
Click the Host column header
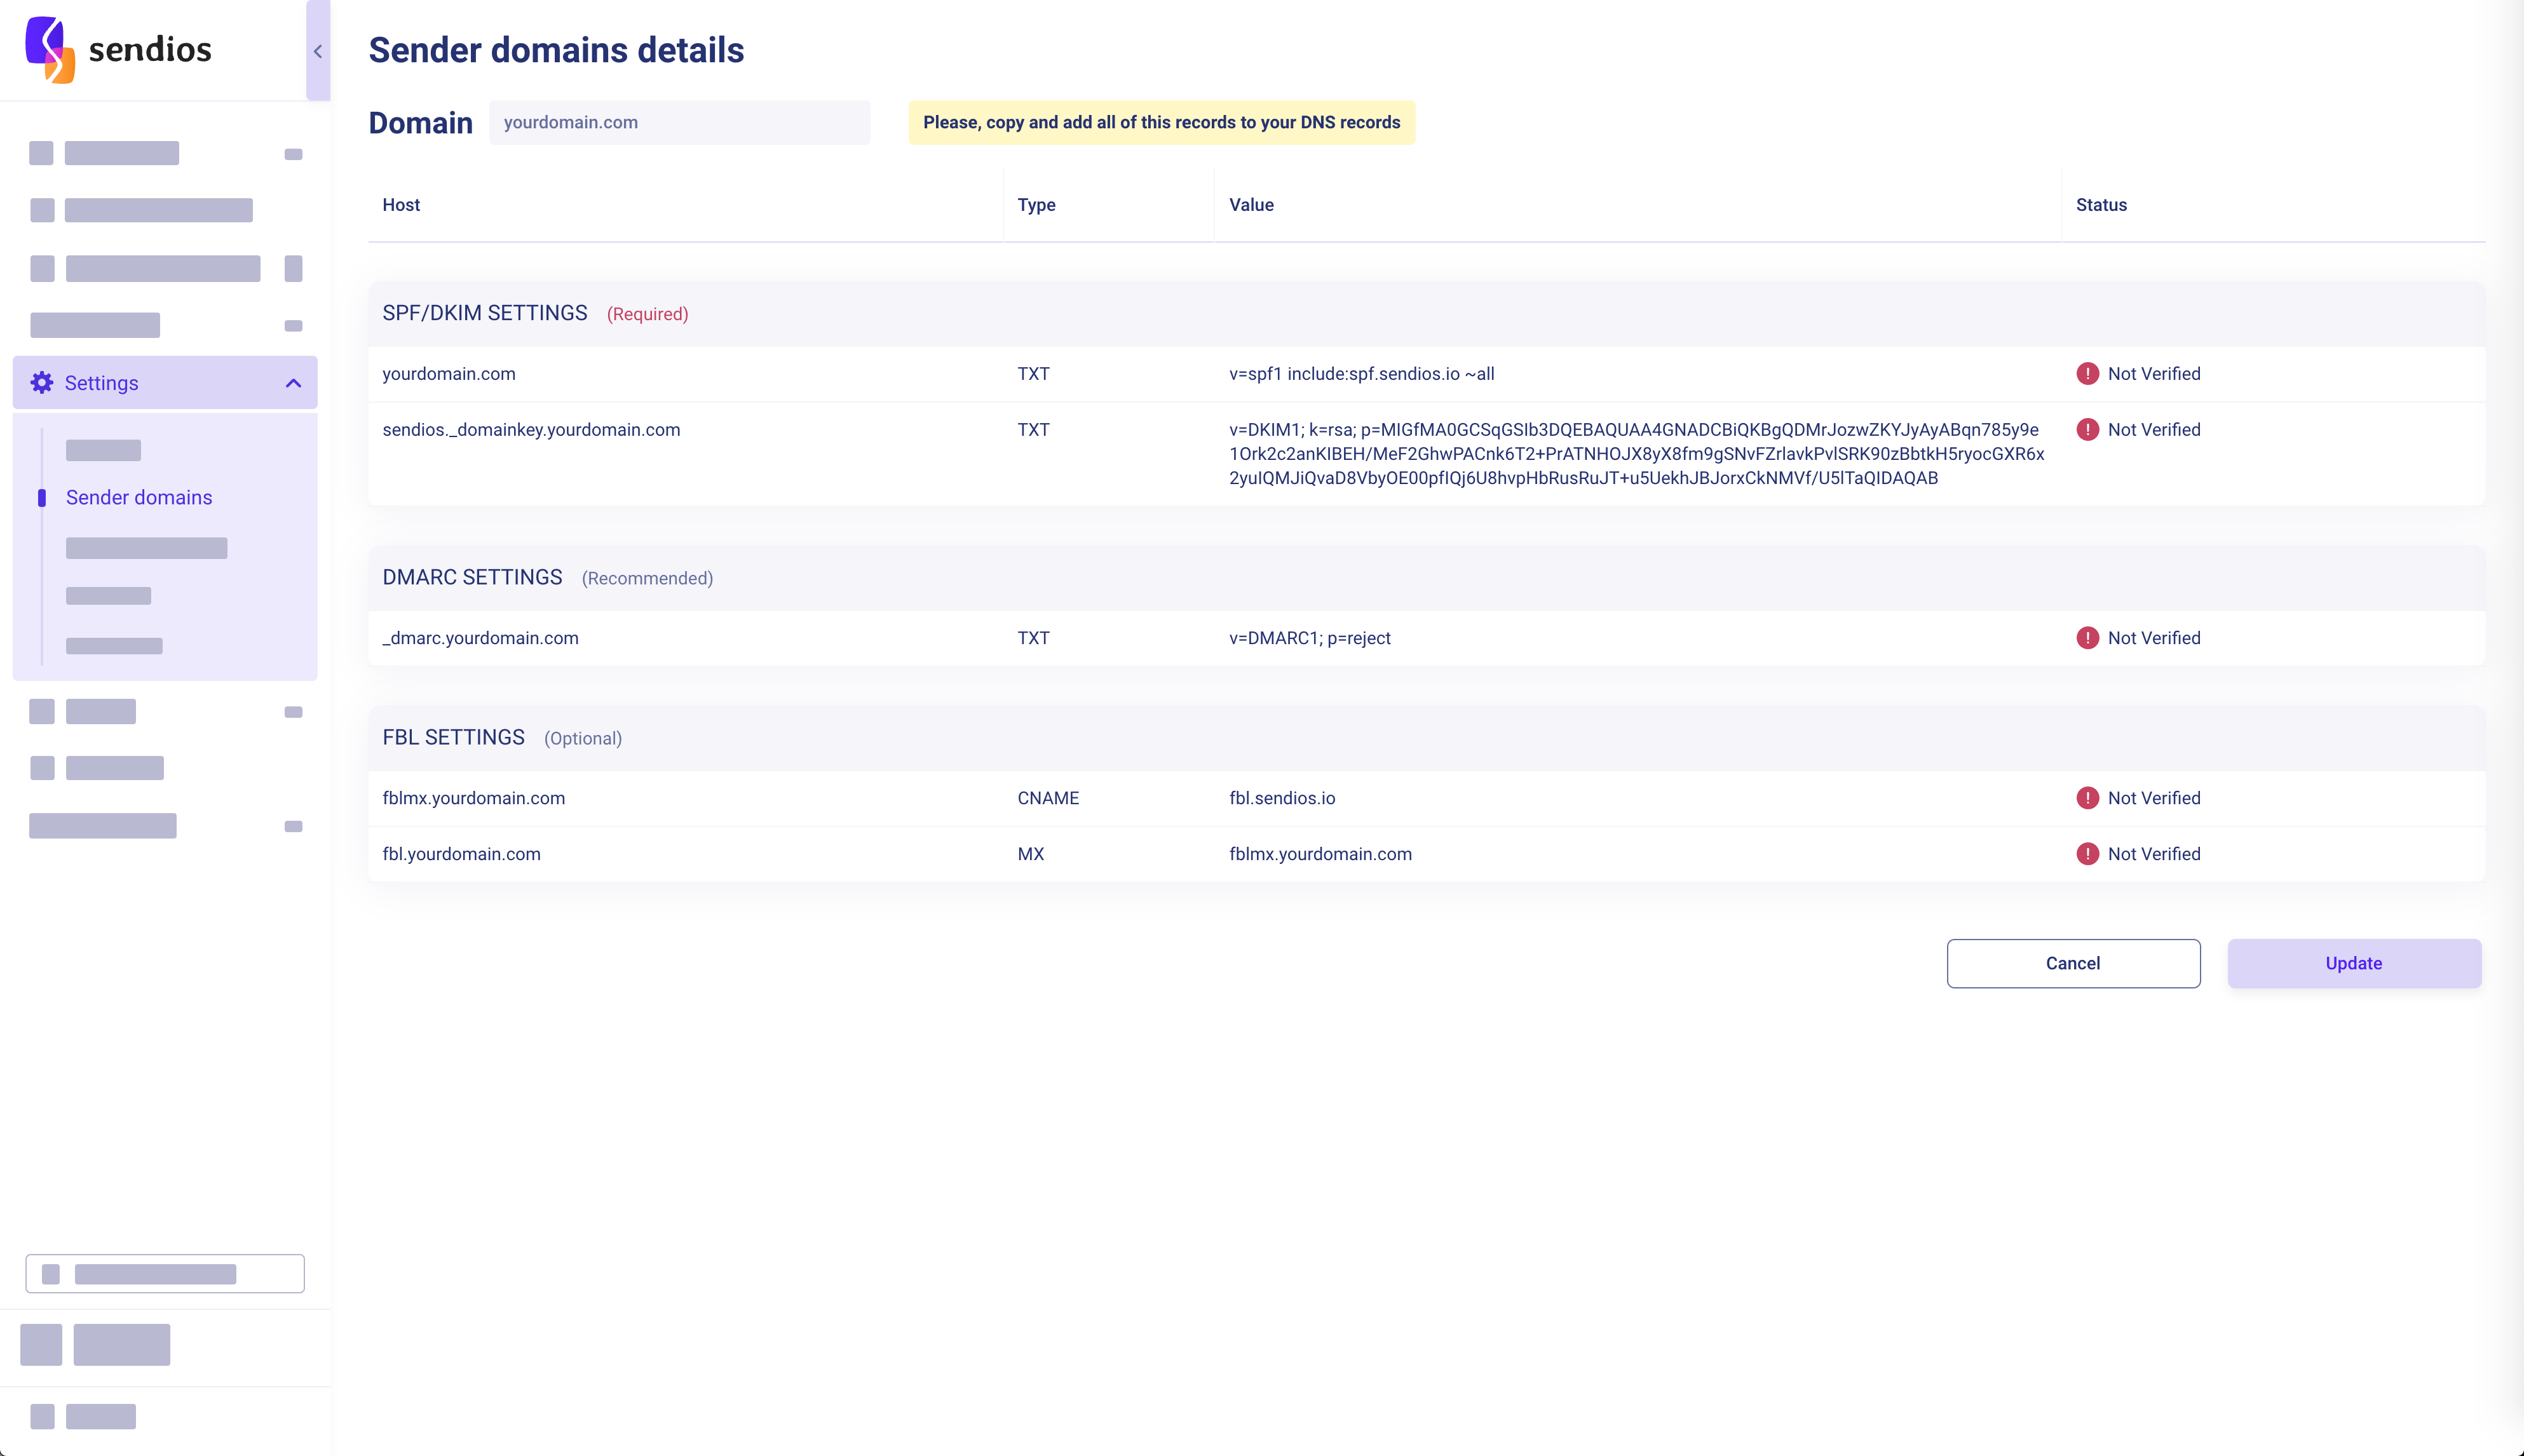(401, 205)
